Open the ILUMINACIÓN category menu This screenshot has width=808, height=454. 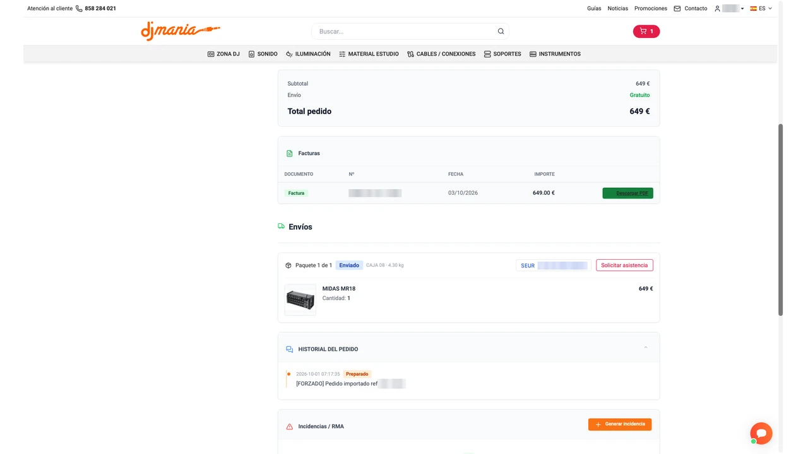pyautogui.click(x=308, y=54)
